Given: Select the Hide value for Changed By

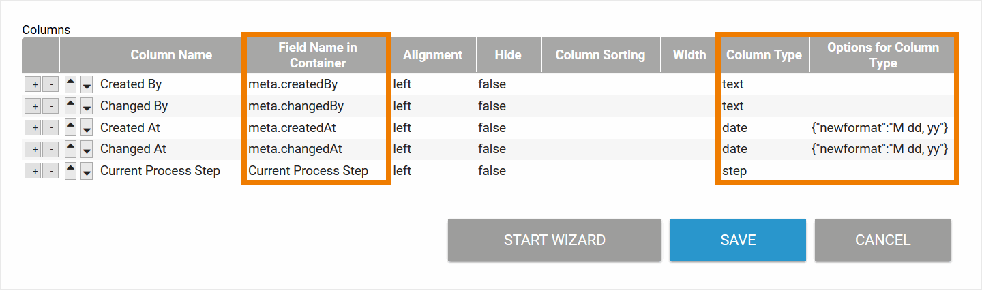Looking at the screenshot, I should click(492, 106).
